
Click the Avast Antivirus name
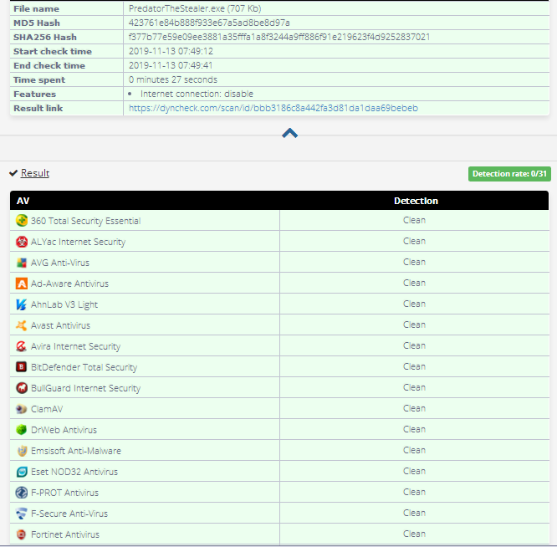point(60,325)
